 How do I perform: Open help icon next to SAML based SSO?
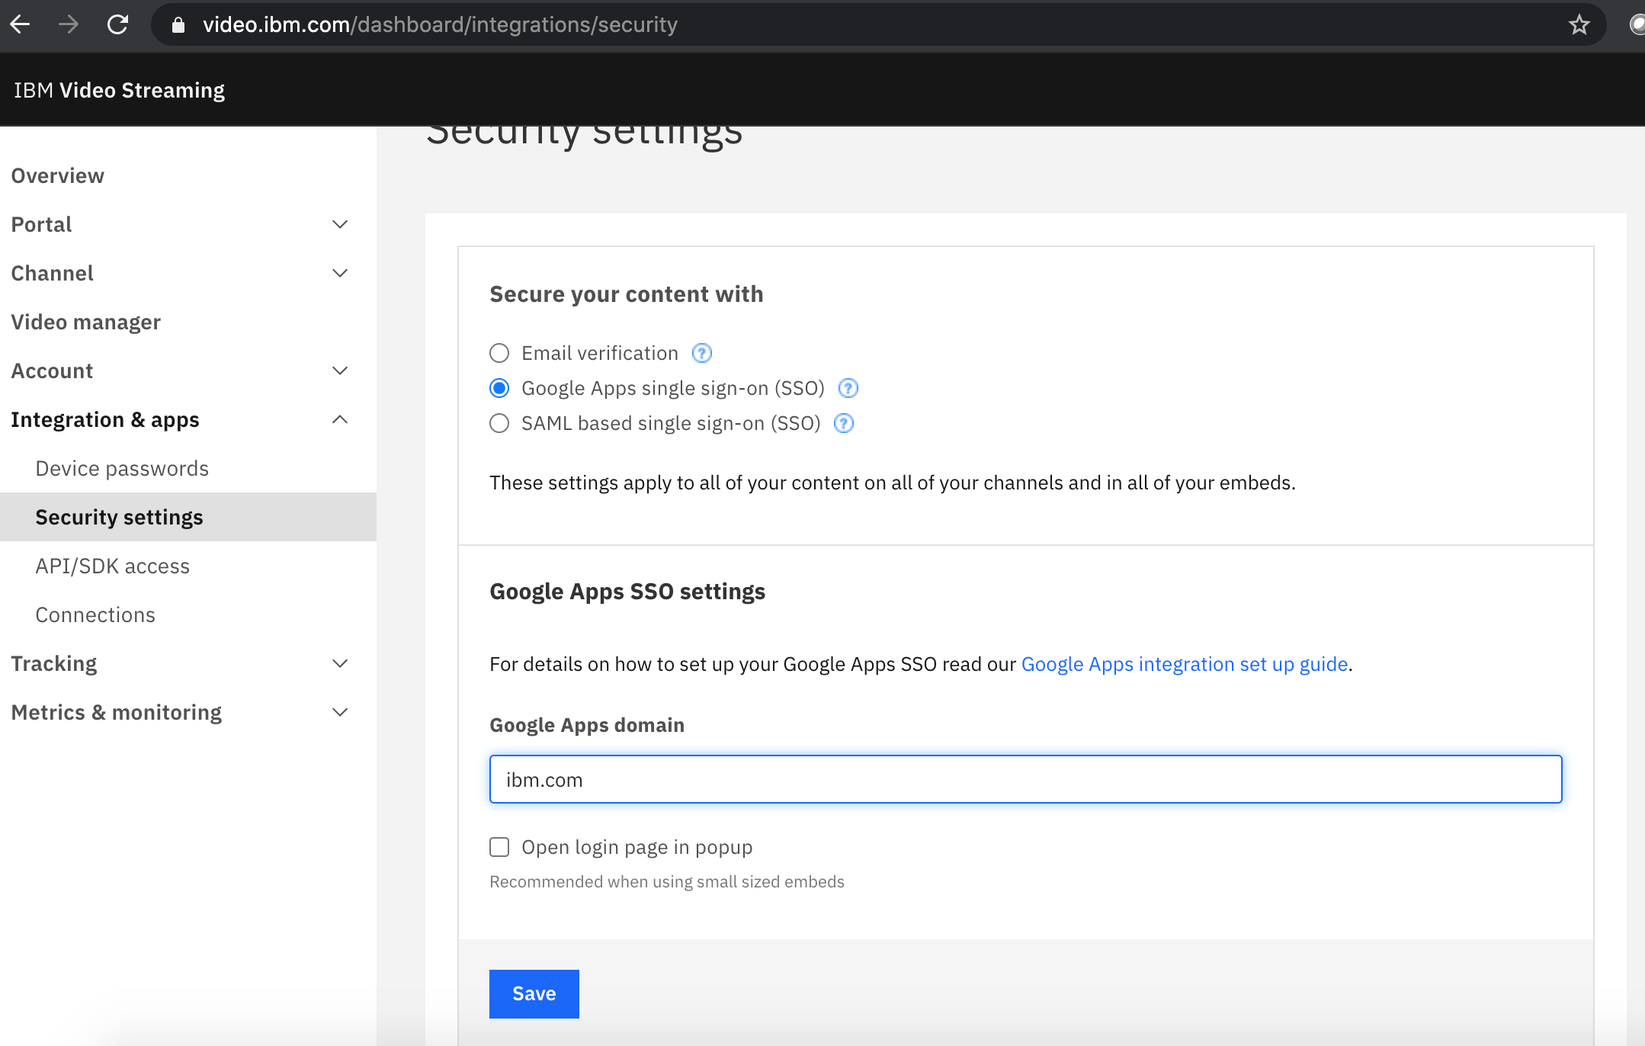pyautogui.click(x=843, y=423)
